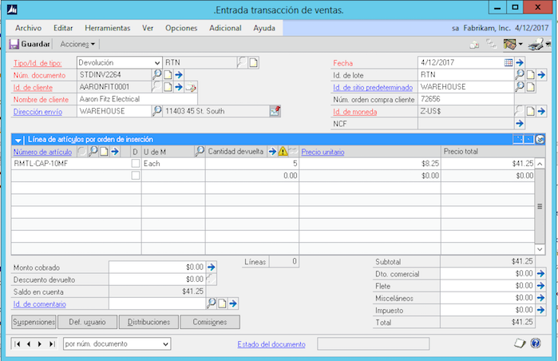Click the Estado del documento link
558x361 pixels.
pyautogui.click(x=271, y=344)
